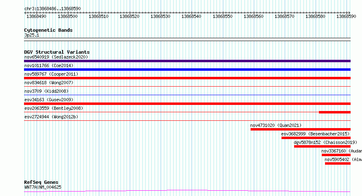Image resolution: width=362 pixels, height=196 pixels.
Task: Open the nsv1011766 (Coe2014) variant label
Action: tap(49, 65)
